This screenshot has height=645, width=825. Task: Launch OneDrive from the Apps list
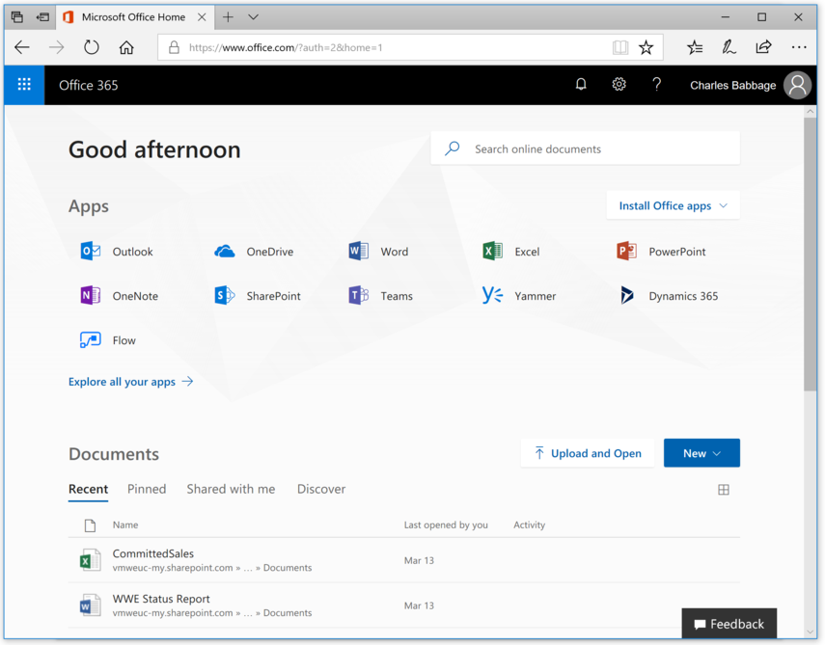(225, 252)
